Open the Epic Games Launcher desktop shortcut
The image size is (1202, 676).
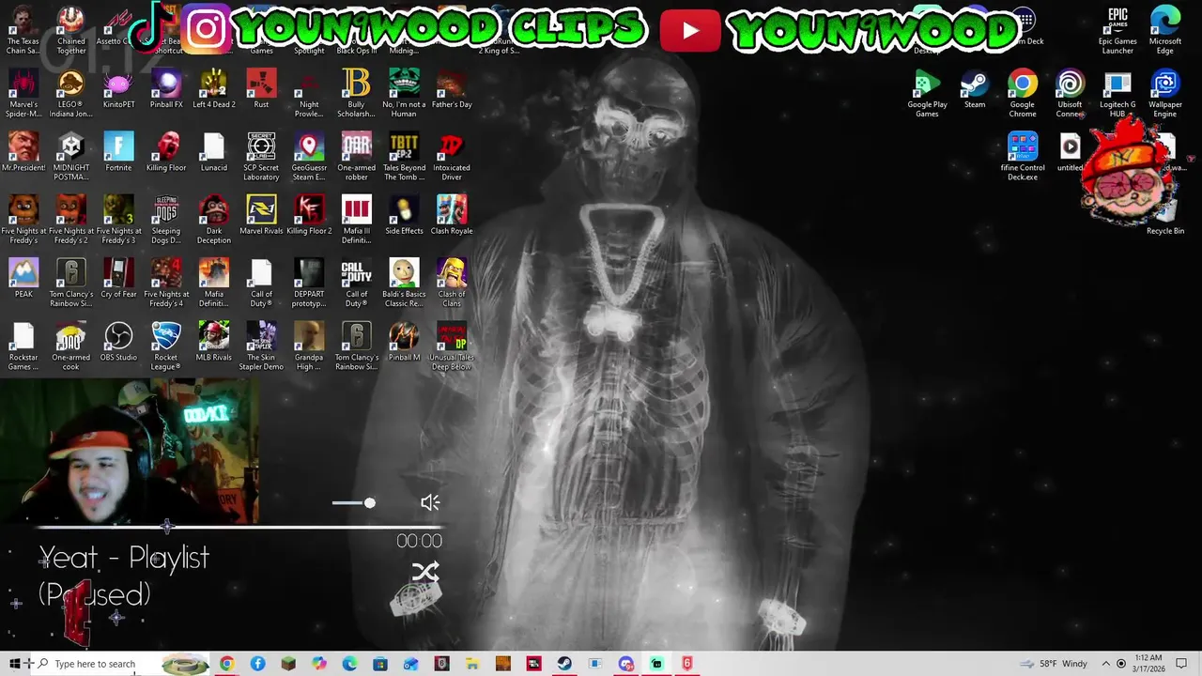1117,30
